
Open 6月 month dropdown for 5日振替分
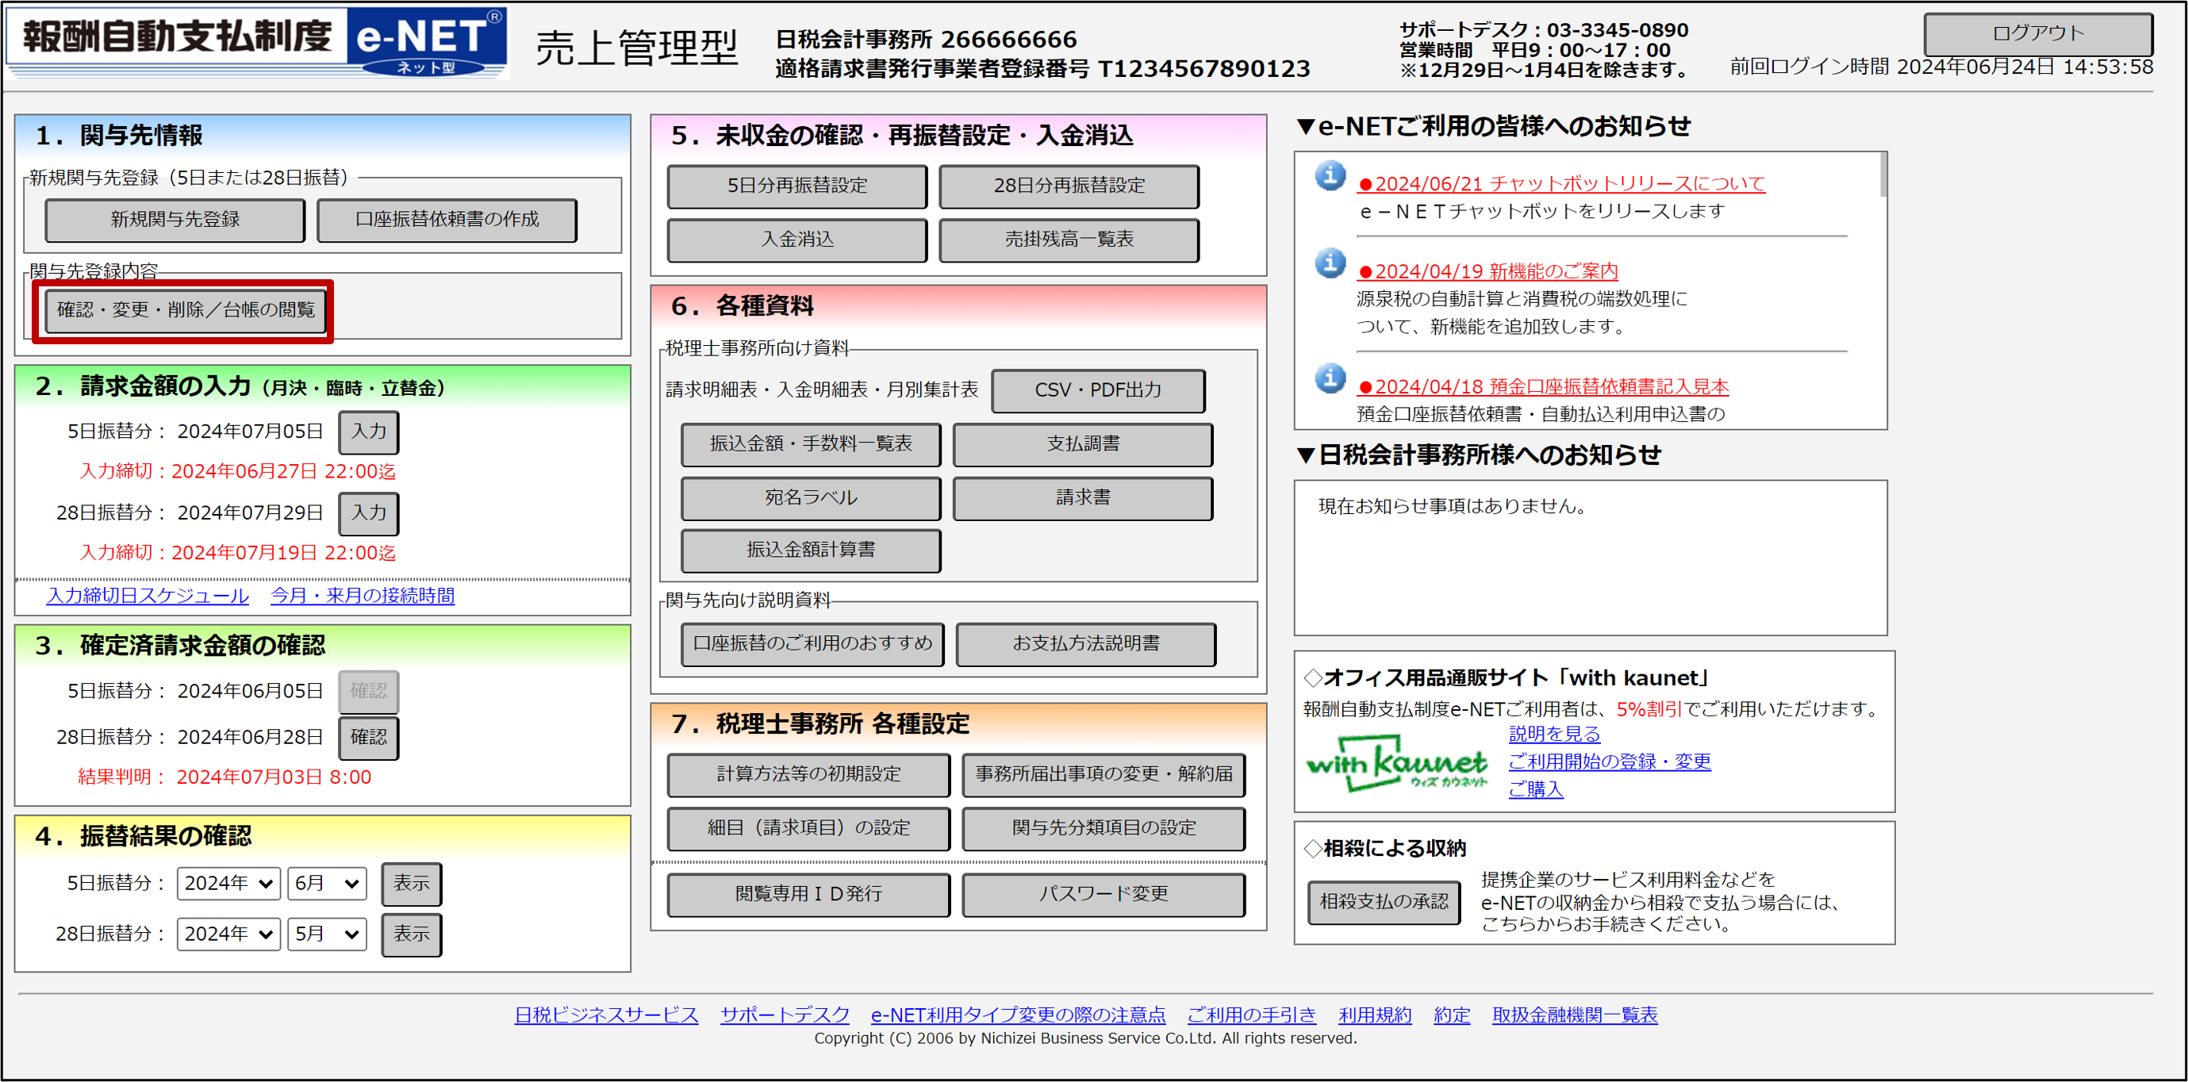(x=326, y=883)
